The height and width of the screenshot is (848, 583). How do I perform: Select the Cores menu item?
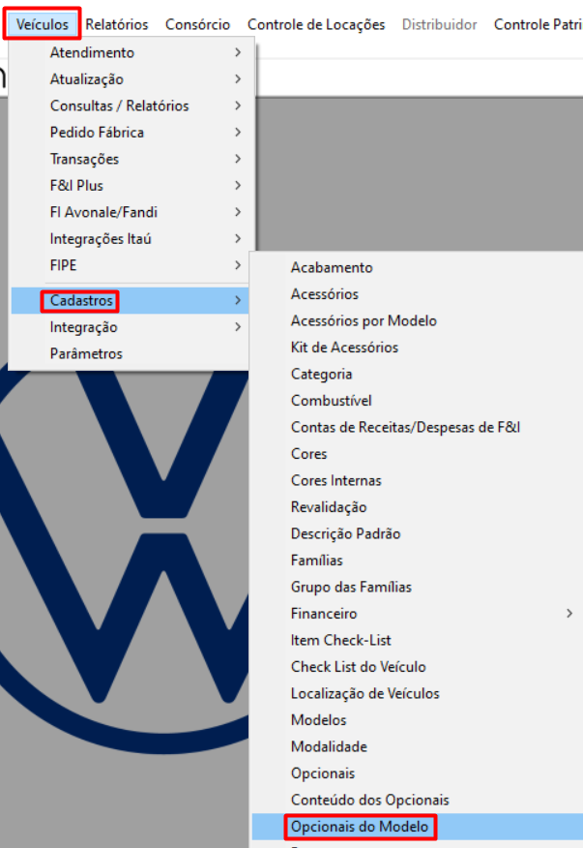[417, 453]
